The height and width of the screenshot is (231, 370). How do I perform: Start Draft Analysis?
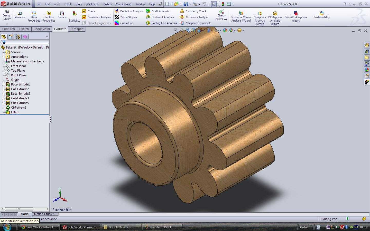click(158, 11)
